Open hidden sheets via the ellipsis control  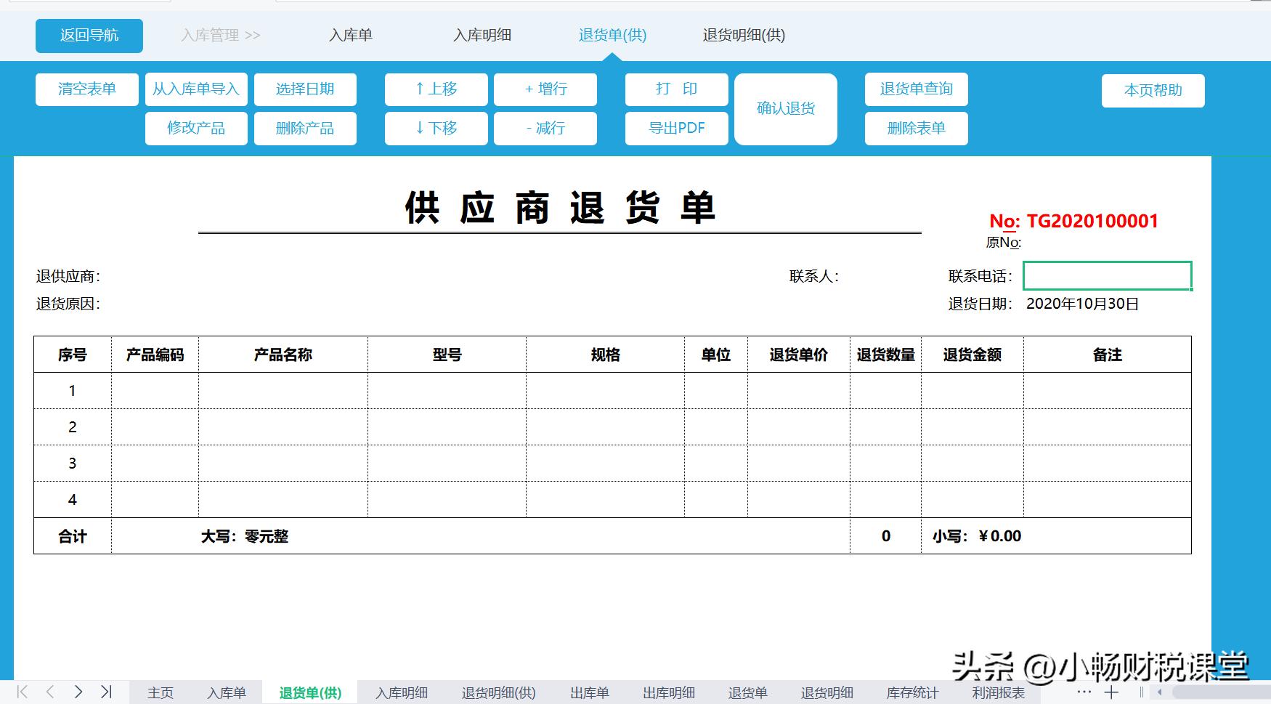[x=1084, y=692]
